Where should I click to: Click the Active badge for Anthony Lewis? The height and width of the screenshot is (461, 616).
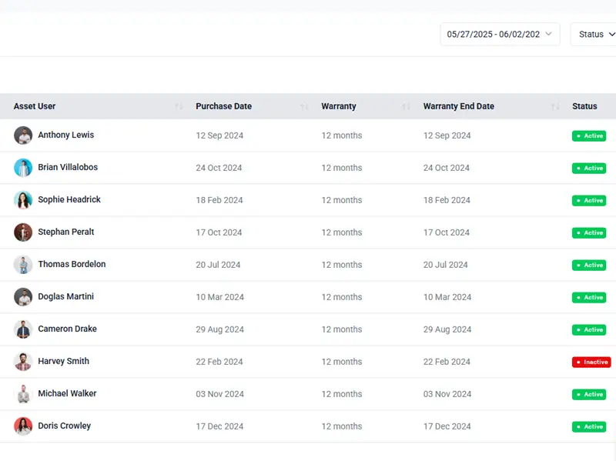(x=589, y=136)
